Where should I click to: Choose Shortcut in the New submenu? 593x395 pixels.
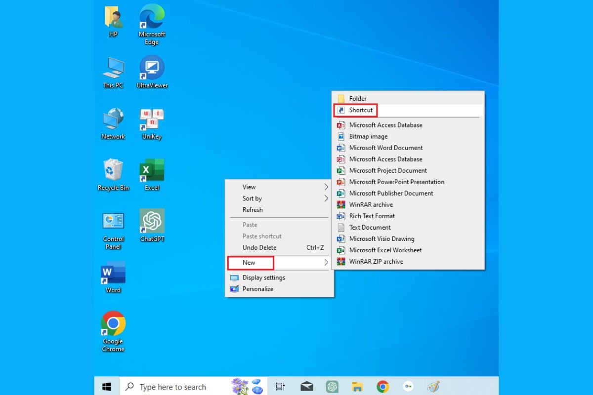coord(408,110)
